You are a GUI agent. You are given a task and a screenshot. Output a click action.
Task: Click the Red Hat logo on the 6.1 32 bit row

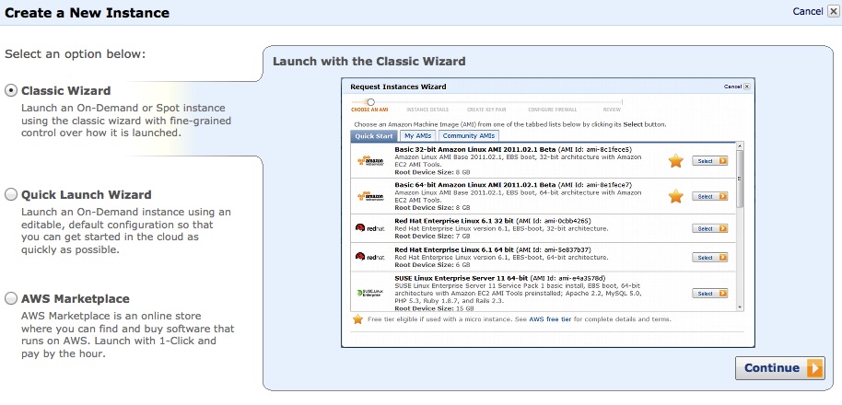pos(370,228)
